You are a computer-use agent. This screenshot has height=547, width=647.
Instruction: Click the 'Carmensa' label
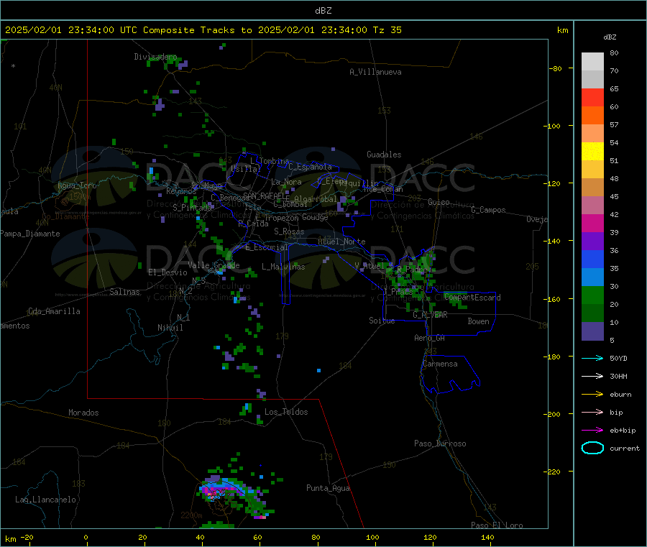(x=440, y=364)
